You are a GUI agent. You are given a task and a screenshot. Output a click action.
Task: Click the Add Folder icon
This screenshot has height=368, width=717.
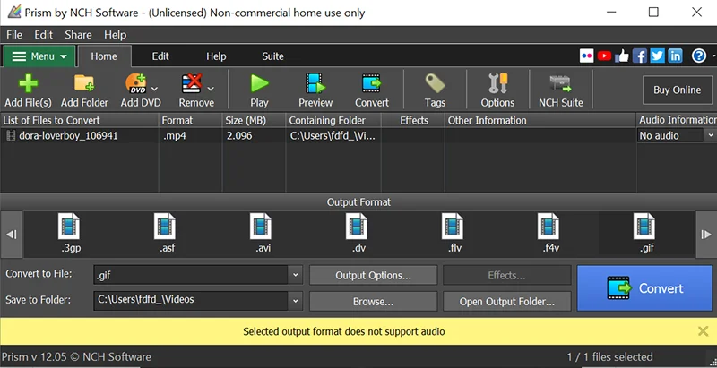(84, 83)
